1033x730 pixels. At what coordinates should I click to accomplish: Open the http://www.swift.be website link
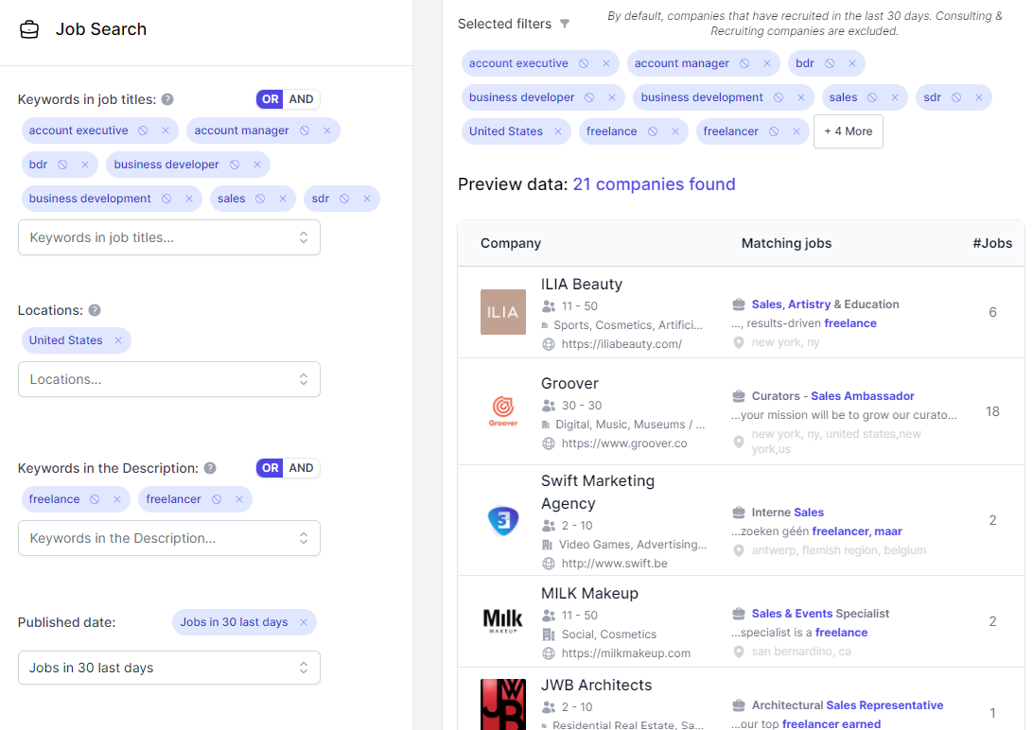[614, 564]
